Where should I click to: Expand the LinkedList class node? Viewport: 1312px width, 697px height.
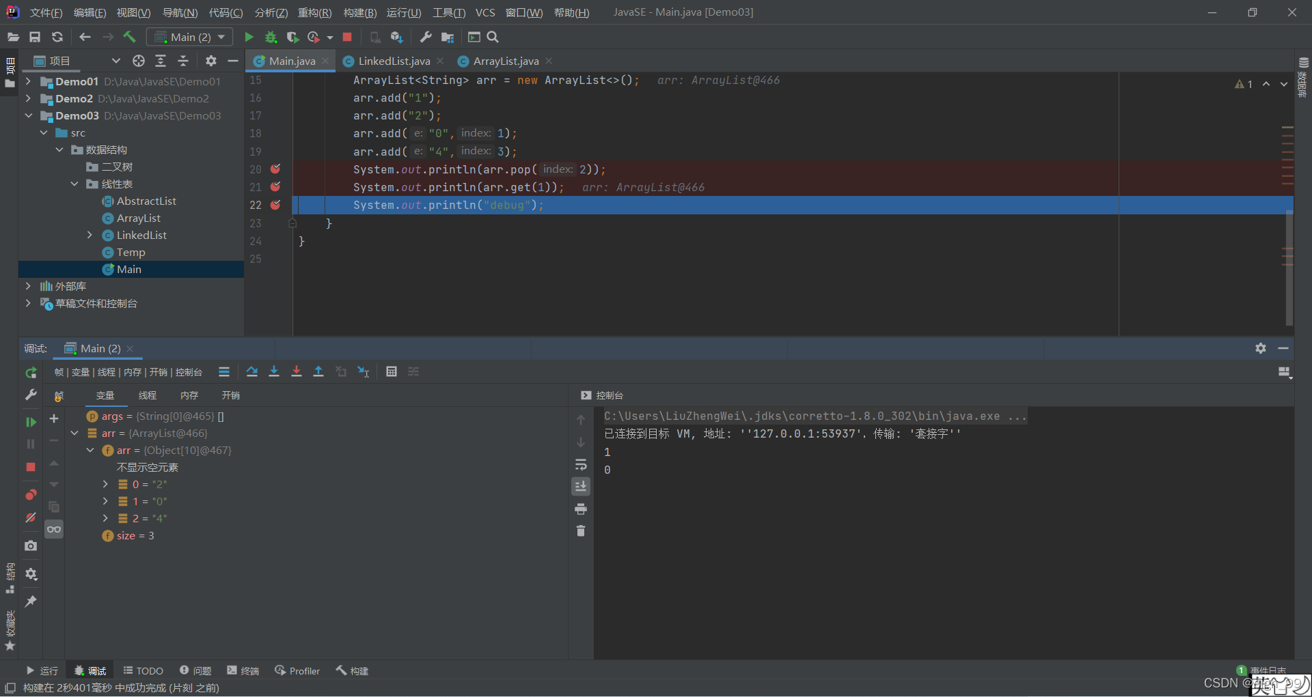click(x=90, y=235)
